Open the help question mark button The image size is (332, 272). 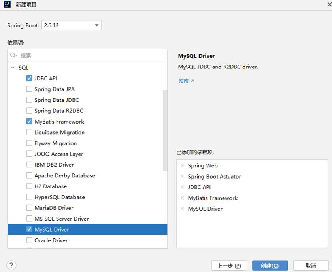pyautogui.click(x=11, y=265)
